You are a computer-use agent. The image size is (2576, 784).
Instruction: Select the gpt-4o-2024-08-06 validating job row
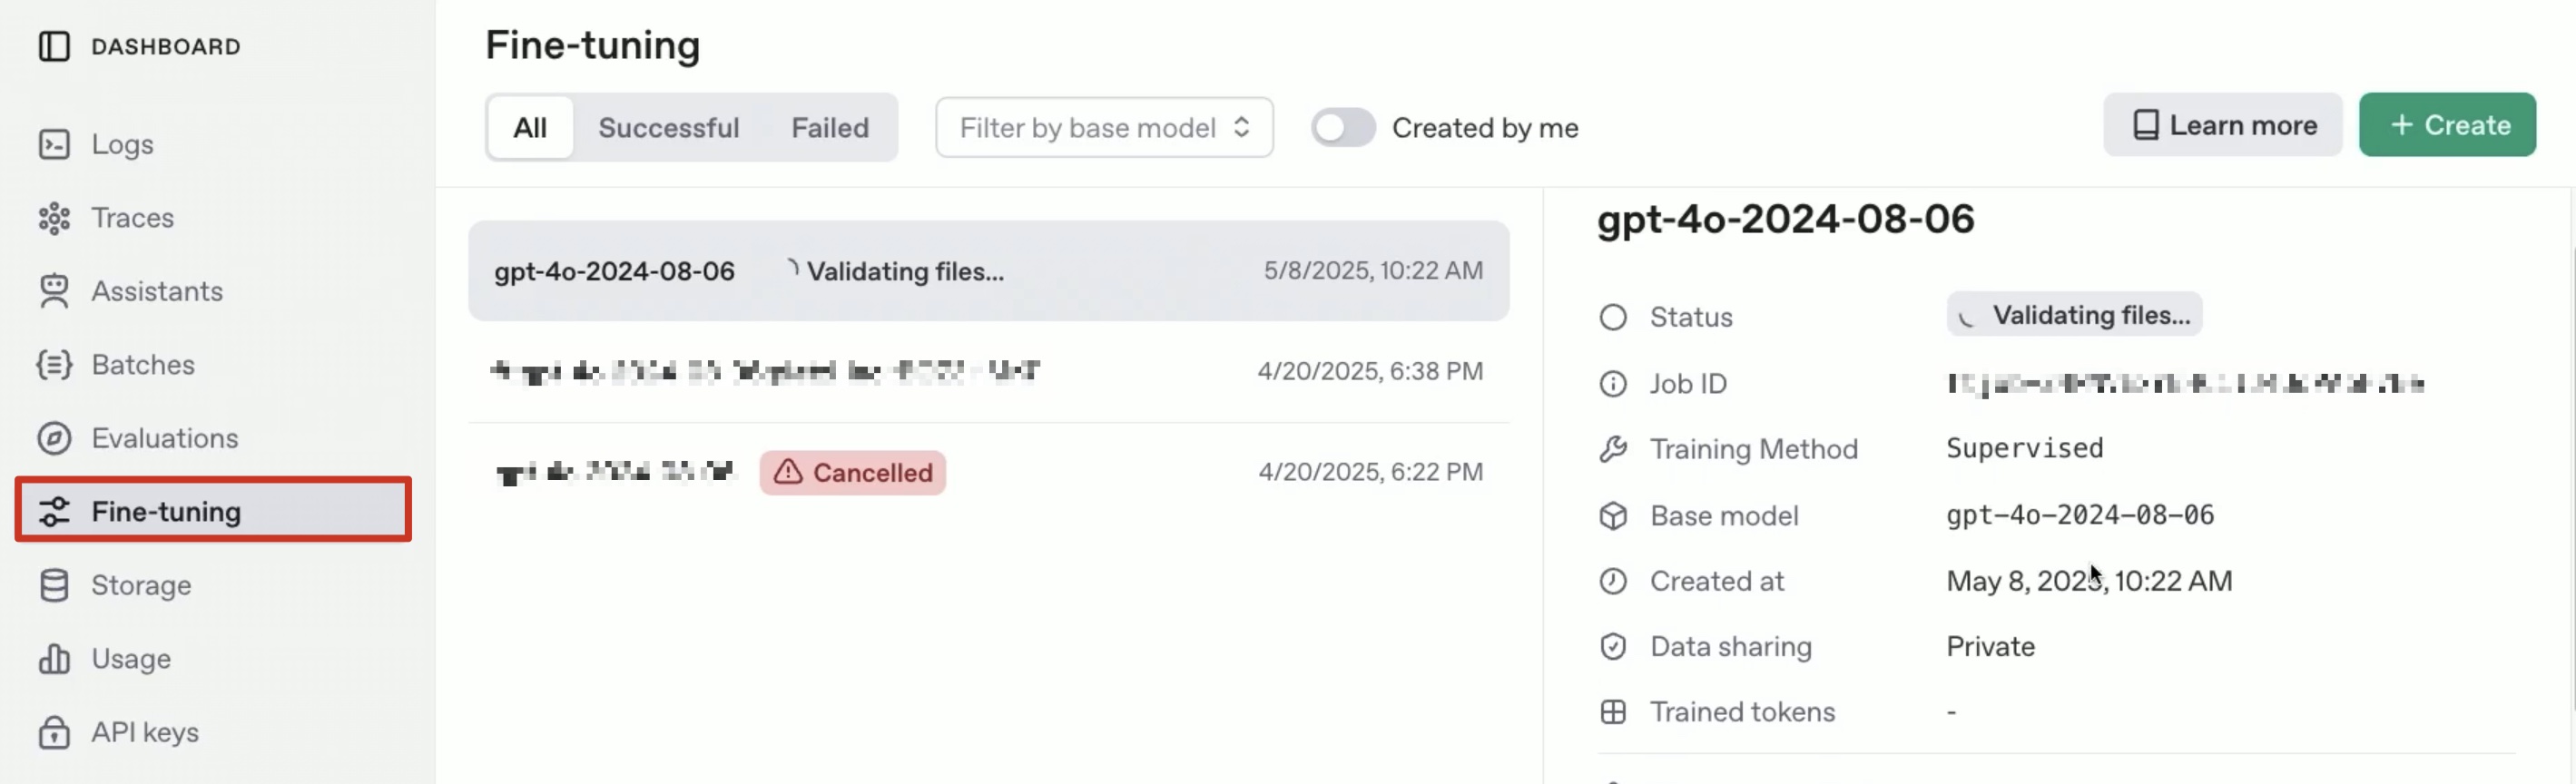(989, 270)
